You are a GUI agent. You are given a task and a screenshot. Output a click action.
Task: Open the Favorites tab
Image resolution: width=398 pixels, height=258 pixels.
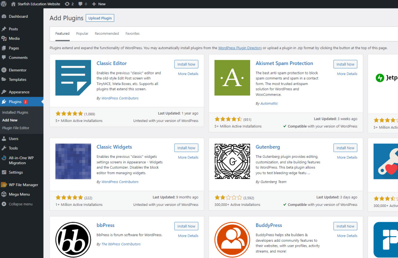pyautogui.click(x=132, y=34)
